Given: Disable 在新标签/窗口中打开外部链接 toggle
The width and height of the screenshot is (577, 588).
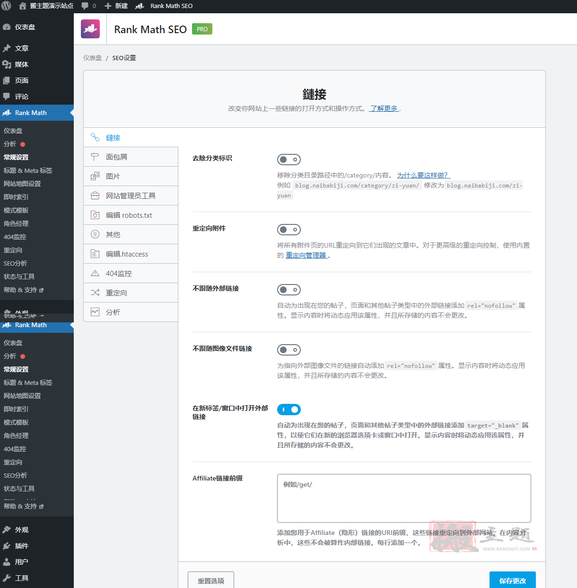Looking at the screenshot, I should point(289,410).
